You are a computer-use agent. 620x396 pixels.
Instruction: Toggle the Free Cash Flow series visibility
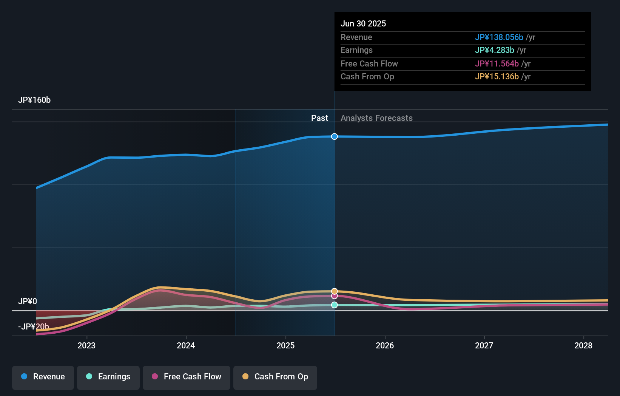point(186,377)
